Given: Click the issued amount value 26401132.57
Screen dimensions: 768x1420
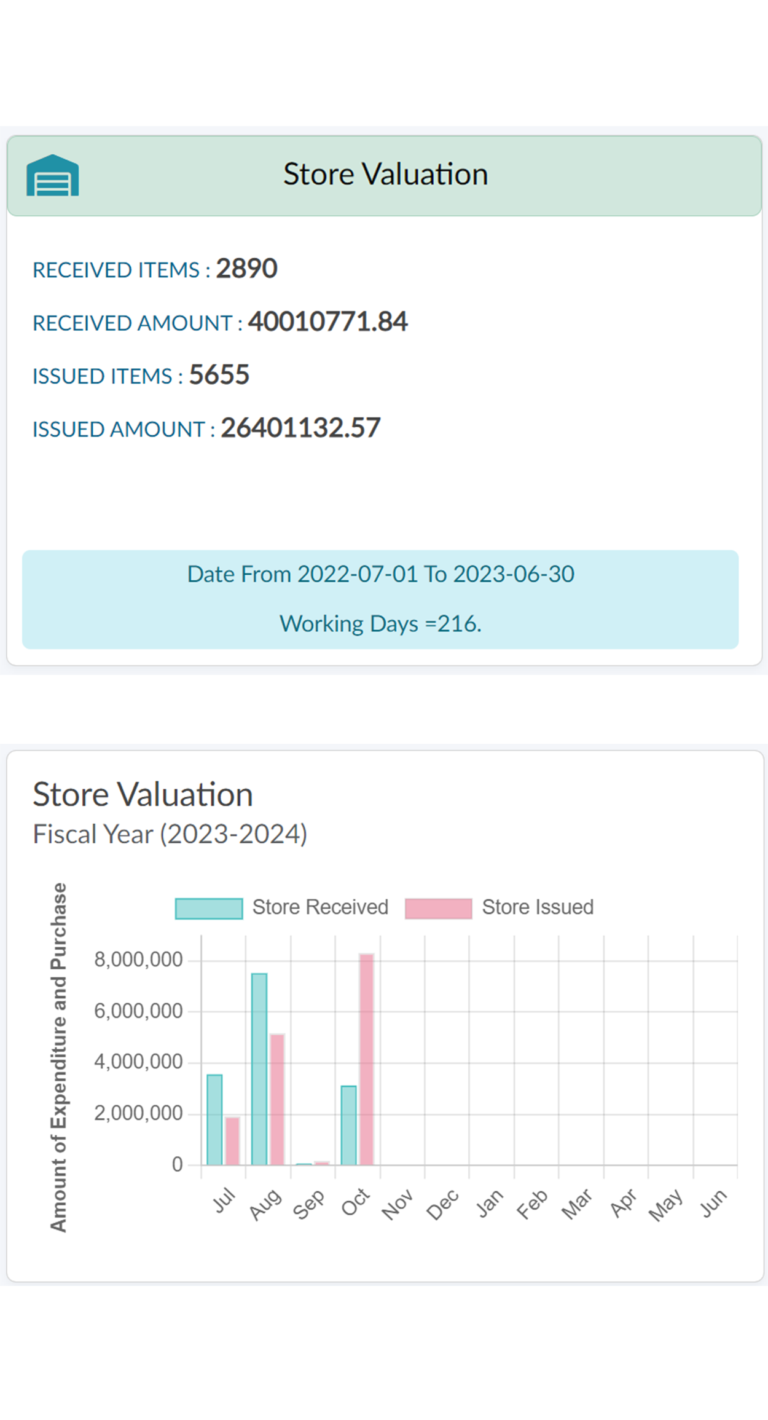Looking at the screenshot, I should click(300, 428).
